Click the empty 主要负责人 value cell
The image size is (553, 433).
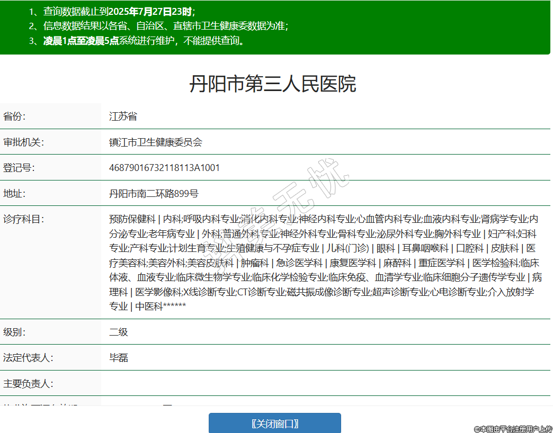click(x=318, y=383)
